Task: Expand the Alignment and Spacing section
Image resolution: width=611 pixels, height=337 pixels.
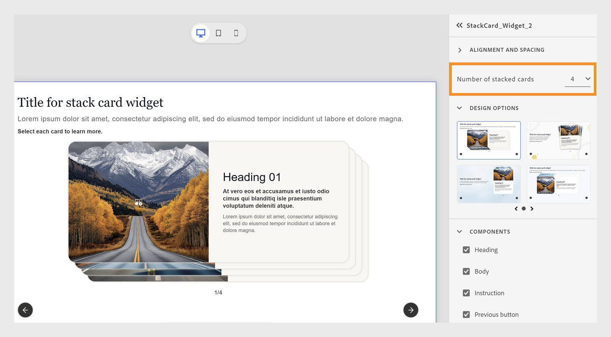Action: click(460, 50)
